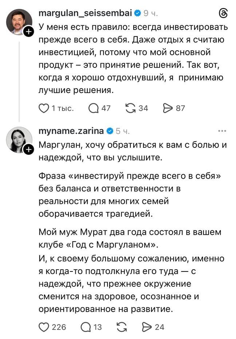236x339 pixels.
Task: Open the '9 ч.' timestamp on Margulan's post
Action: (150, 14)
